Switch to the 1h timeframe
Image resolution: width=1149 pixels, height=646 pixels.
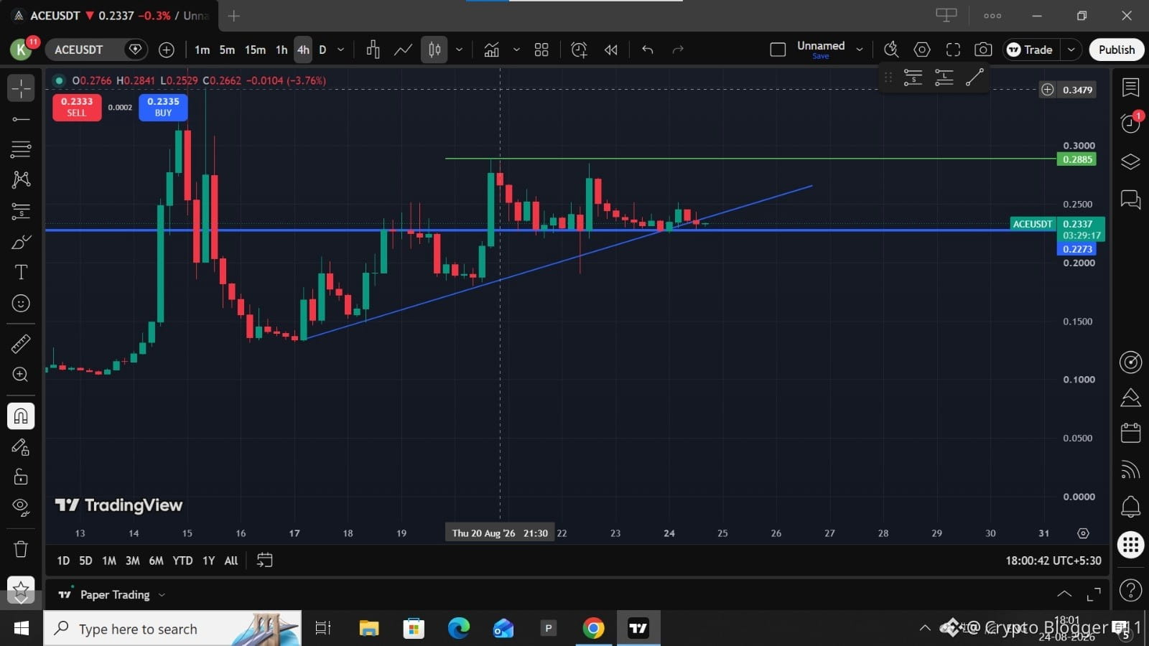(282, 50)
